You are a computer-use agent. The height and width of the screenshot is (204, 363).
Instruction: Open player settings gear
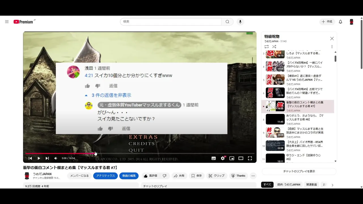pyautogui.click(x=223, y=158)
